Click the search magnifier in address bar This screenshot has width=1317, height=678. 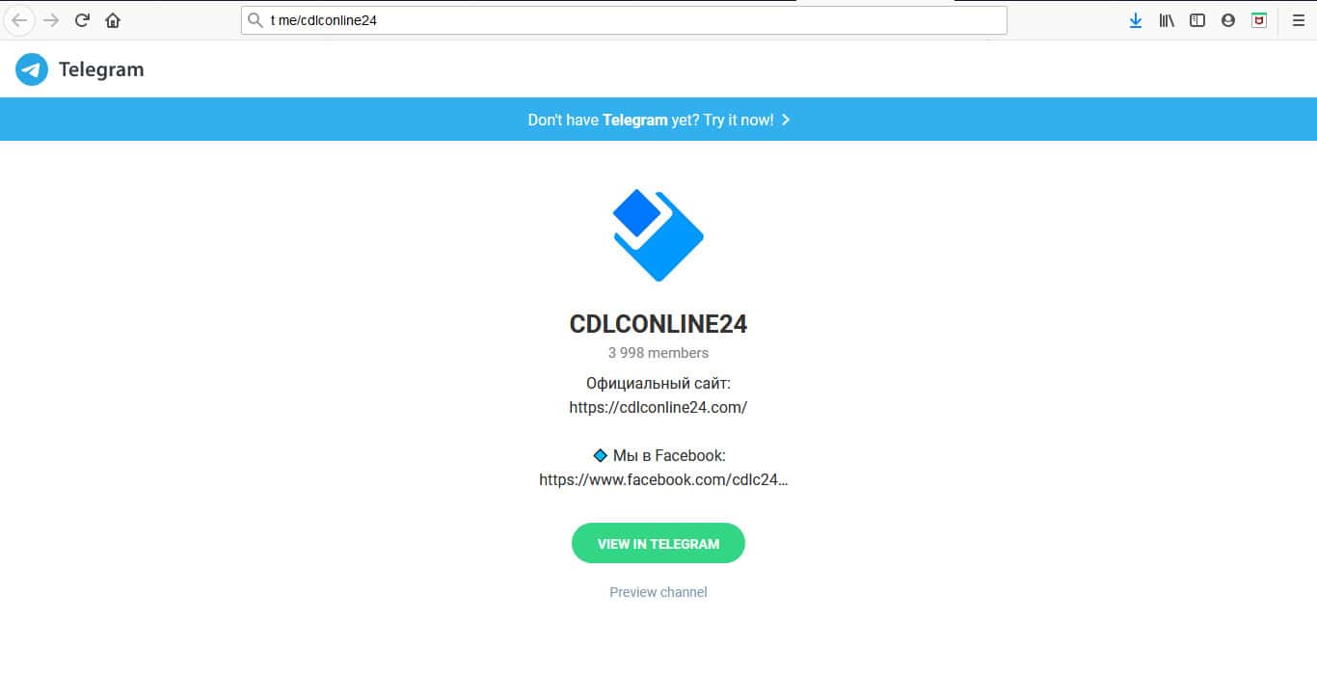[x=255, y=20]
